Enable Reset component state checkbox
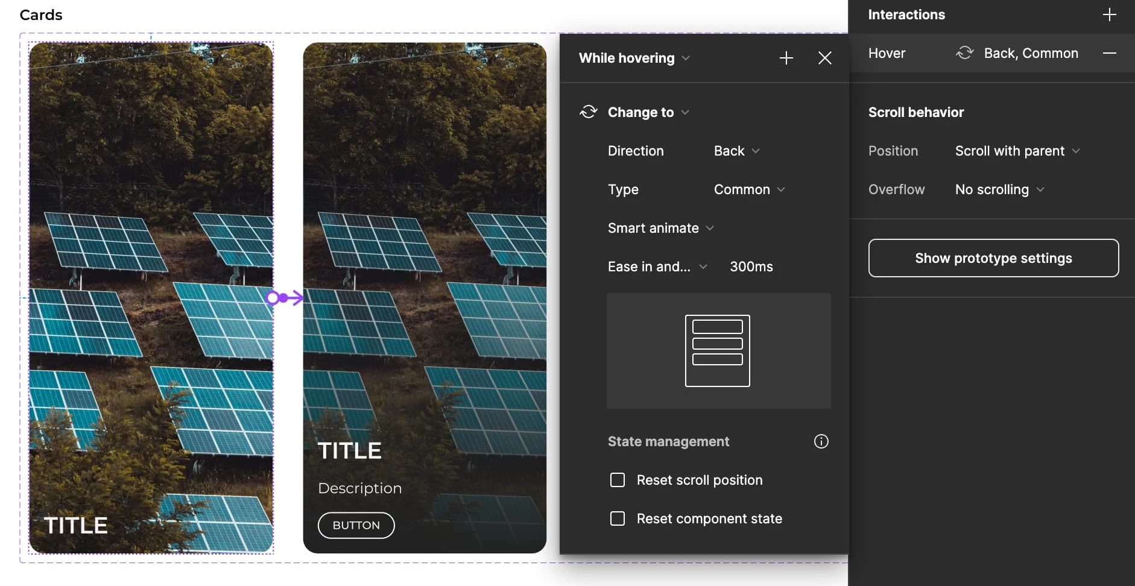Image resolution: width=1135 pixels, height=586 pixels. click(618, 518)
